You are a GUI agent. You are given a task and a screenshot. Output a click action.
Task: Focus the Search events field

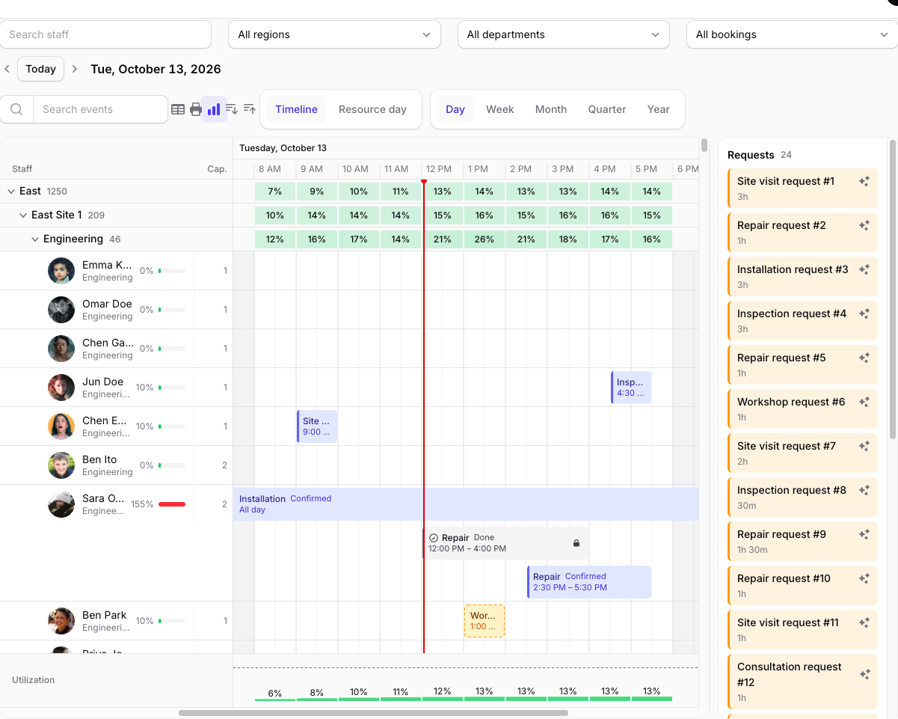click(x=100, y=109)
